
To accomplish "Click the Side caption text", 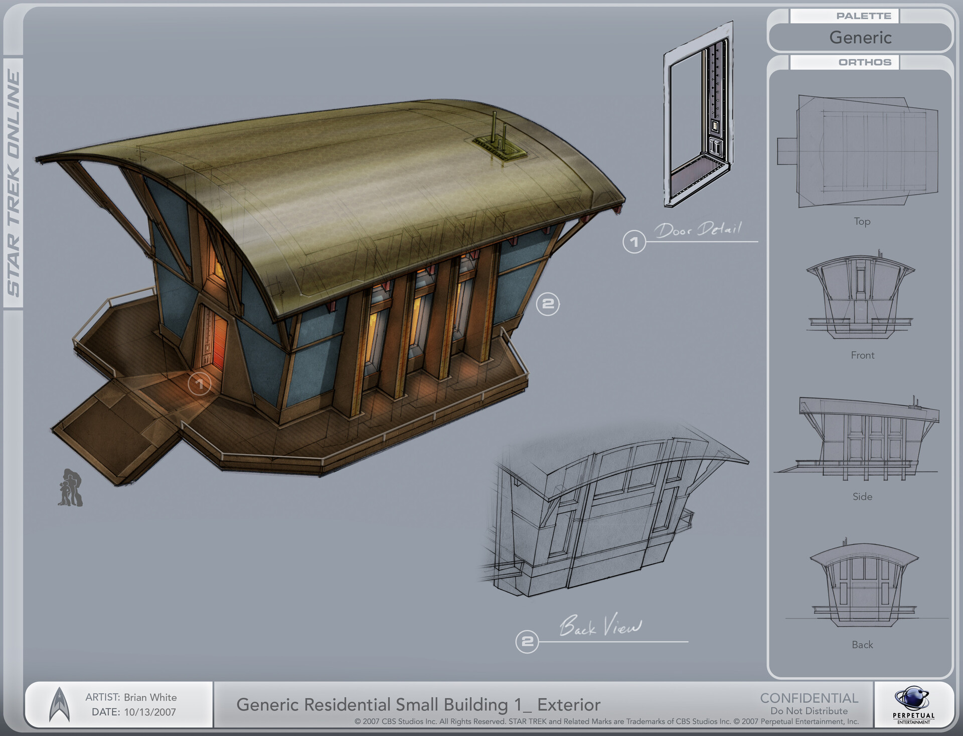I will coord(863,497).
